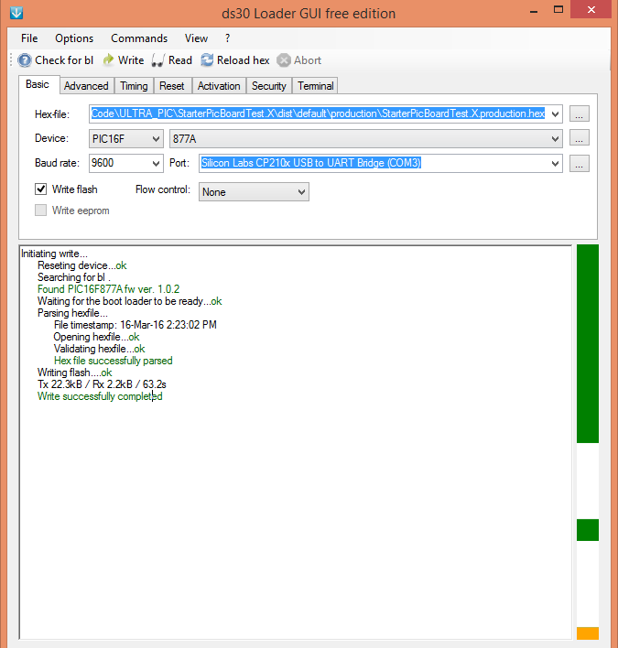This screenshot has height=648, width=618.
Task: Switch to the Advanced tab
Action: [86, 86]
